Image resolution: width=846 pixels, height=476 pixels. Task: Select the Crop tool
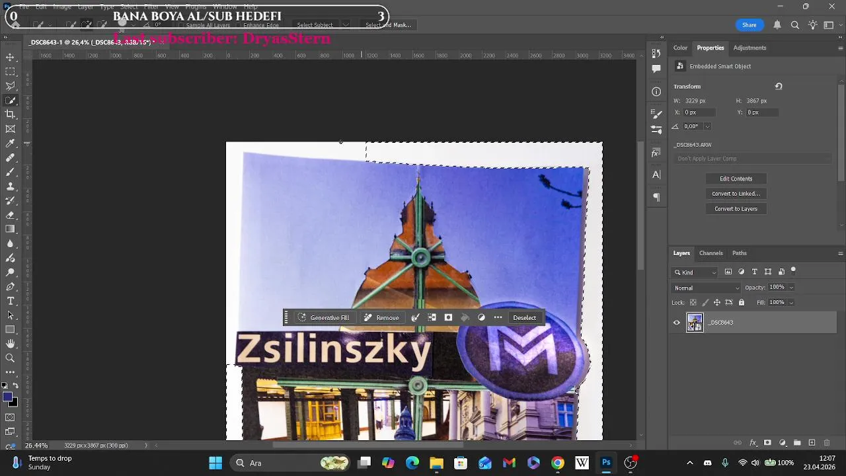10,114
